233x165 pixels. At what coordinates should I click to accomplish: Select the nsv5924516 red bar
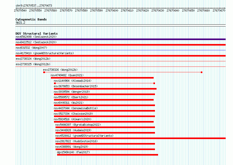[x=104, y=122]
